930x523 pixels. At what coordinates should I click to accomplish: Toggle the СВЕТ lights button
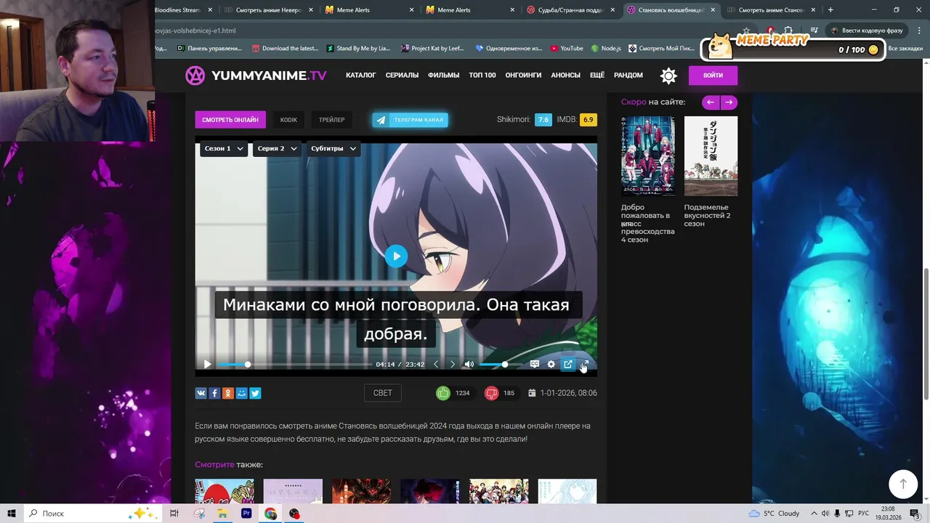click(x=383, y=393)
